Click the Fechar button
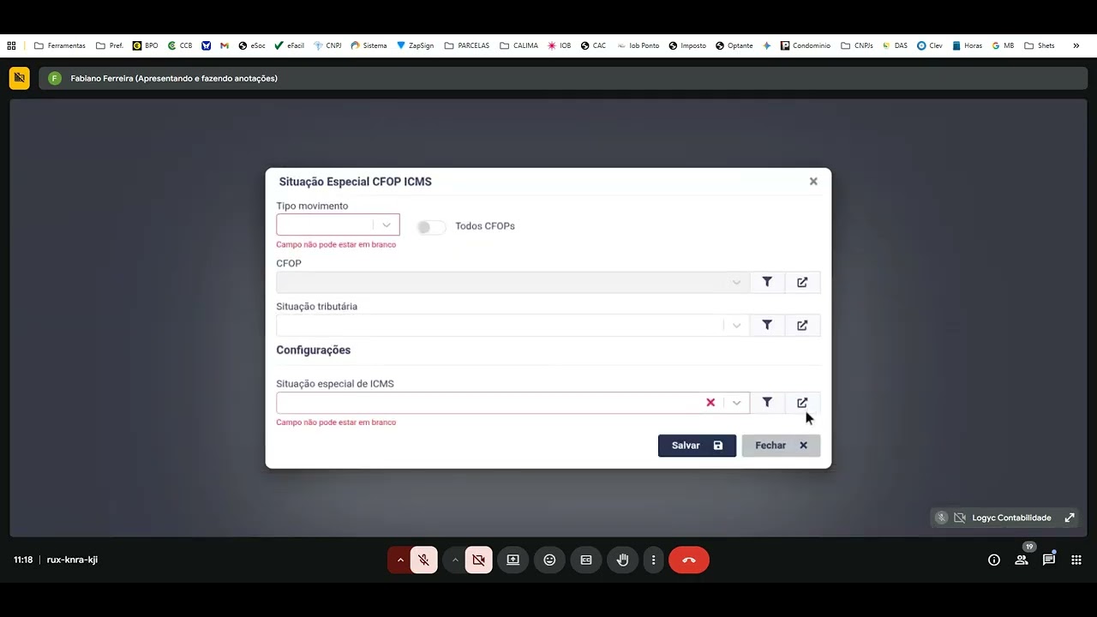Image resolution: width=1097 pixels, height=617 pixels. (781, 446)
